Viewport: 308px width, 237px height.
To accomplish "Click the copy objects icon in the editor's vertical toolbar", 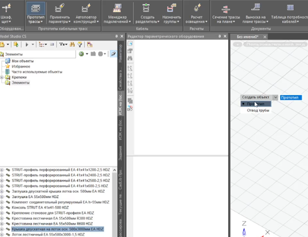I will (x=130, y=101).
